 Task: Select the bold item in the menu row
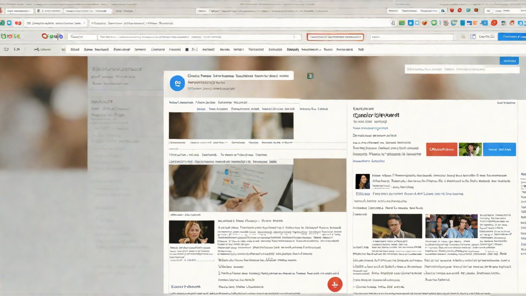coord(293,50)
